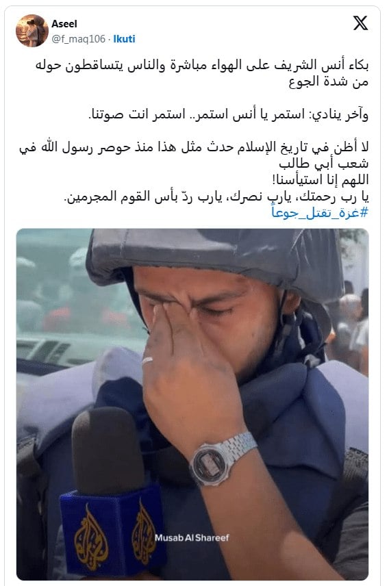The image size is (389, 586).
Task: Click the line starting 'يا رب رحمتك'
Action: 216,196
